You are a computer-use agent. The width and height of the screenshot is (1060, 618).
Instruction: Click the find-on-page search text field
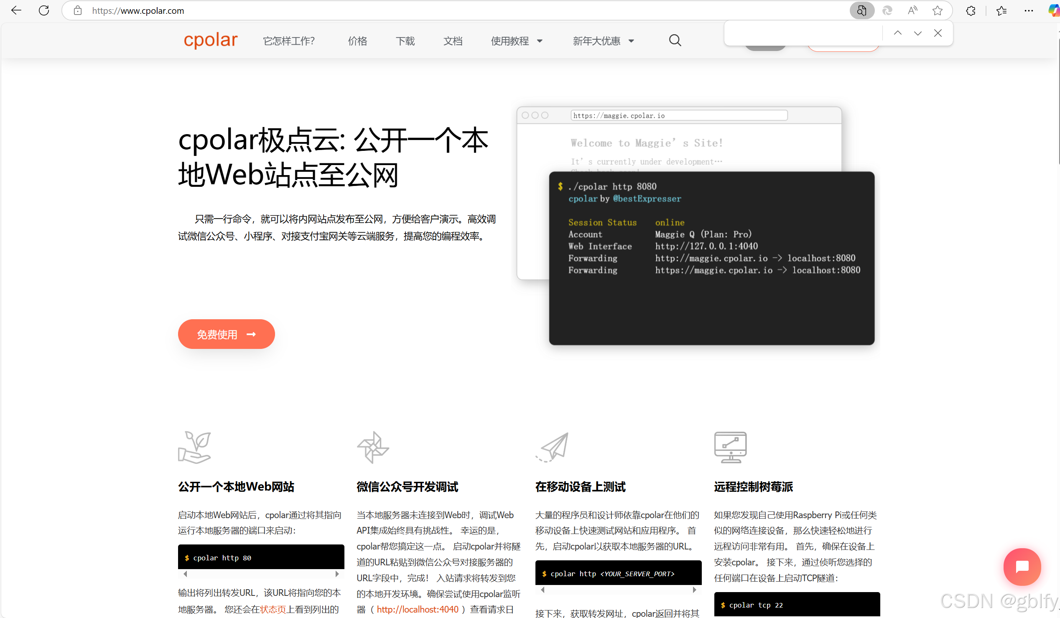click(803, 33)
